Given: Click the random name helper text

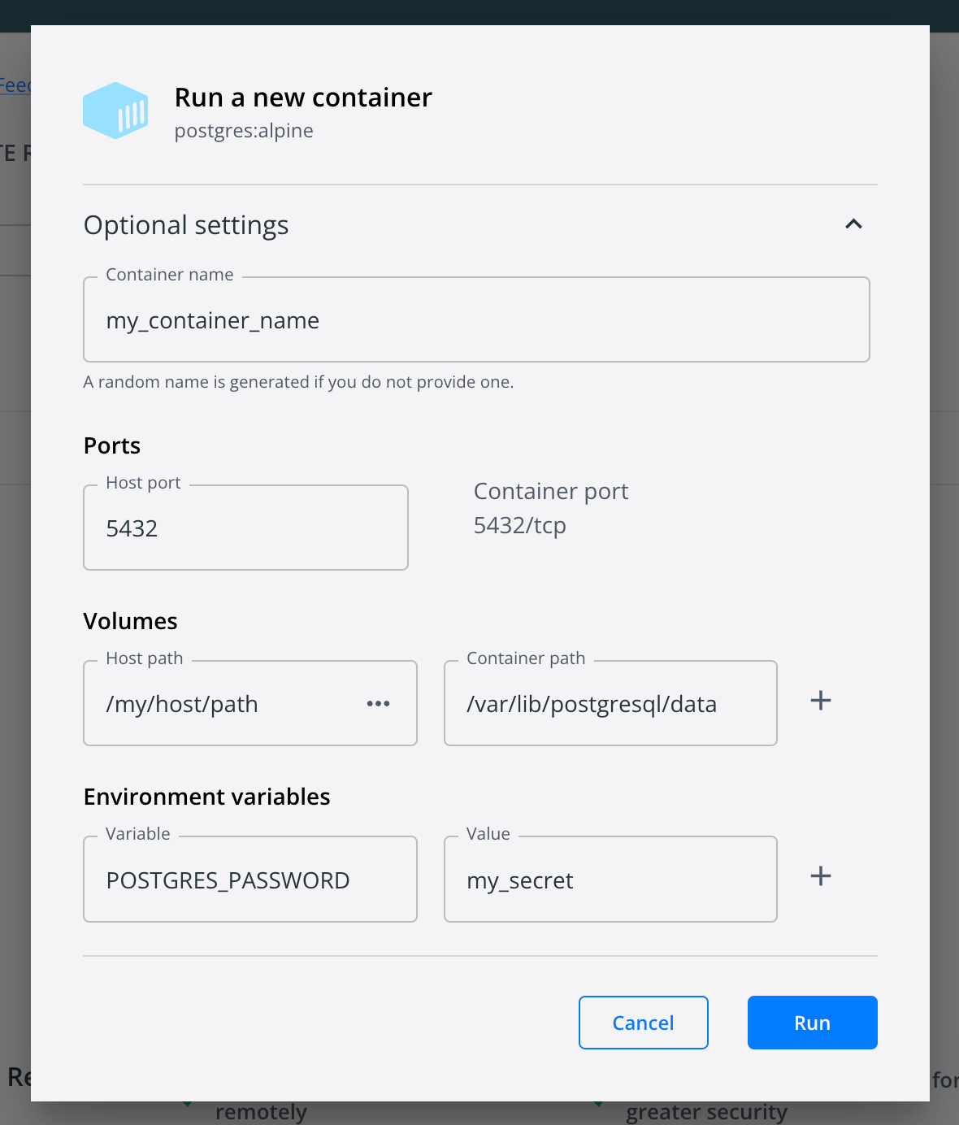Looking at the screenshot, I should coord(298,382).
